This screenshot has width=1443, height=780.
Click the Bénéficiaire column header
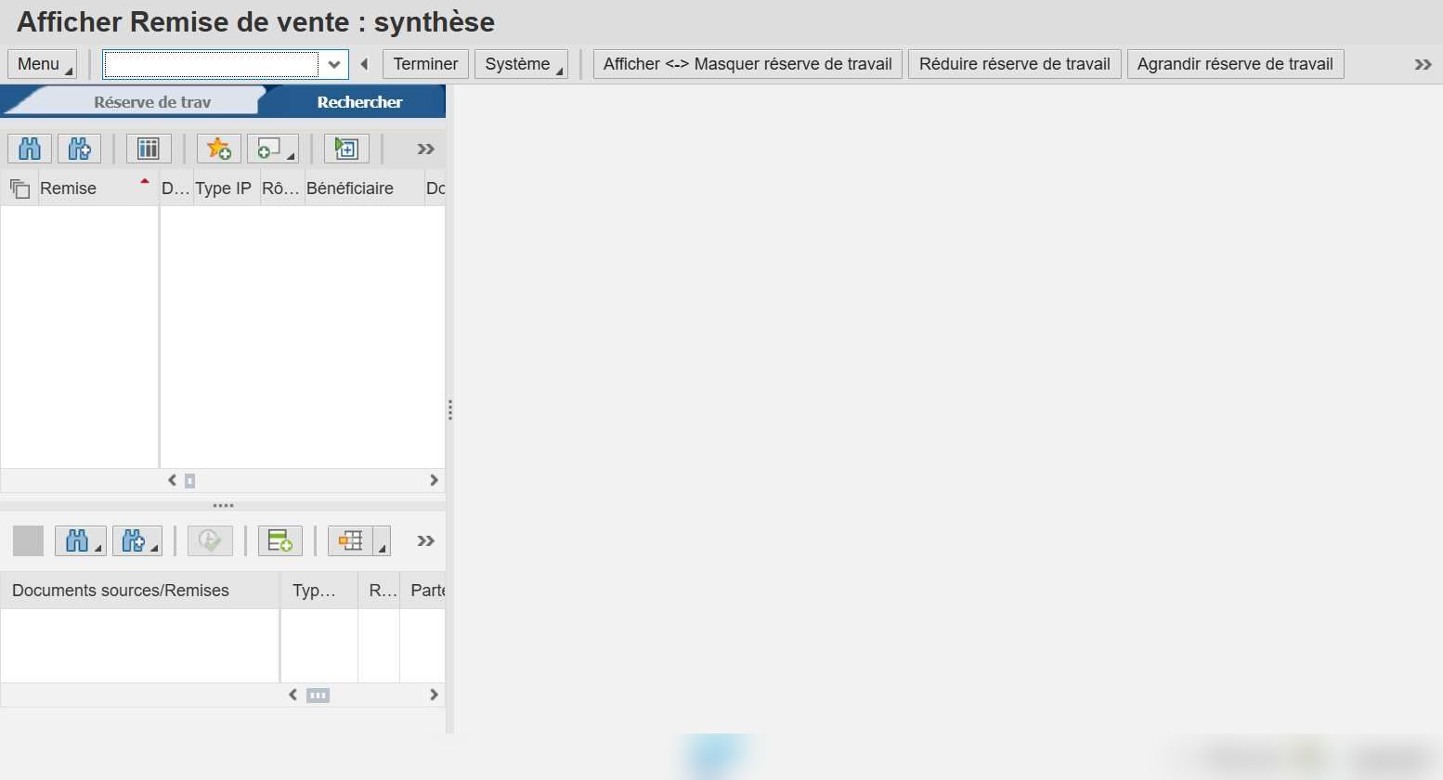(x=363, y=188)
